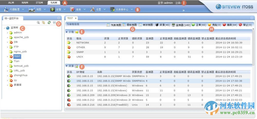
Task: Click the add resource icon beside 资源
Action: coord(76,66)
